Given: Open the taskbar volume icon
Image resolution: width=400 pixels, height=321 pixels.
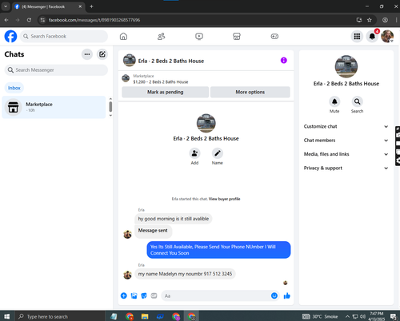Looking at the screenshot, I should click(x=362, y=316).
